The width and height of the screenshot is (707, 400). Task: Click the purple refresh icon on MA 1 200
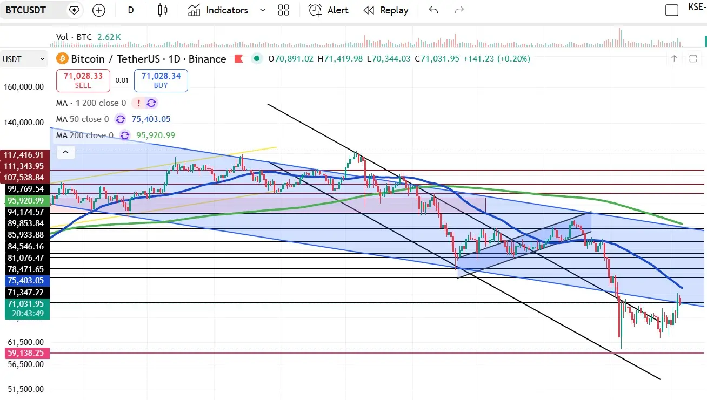(151, 103)
